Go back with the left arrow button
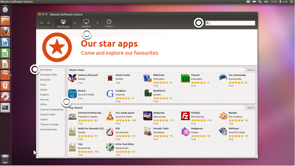The image size is (295, 166). pyautogui.click(x=42, y=23)
